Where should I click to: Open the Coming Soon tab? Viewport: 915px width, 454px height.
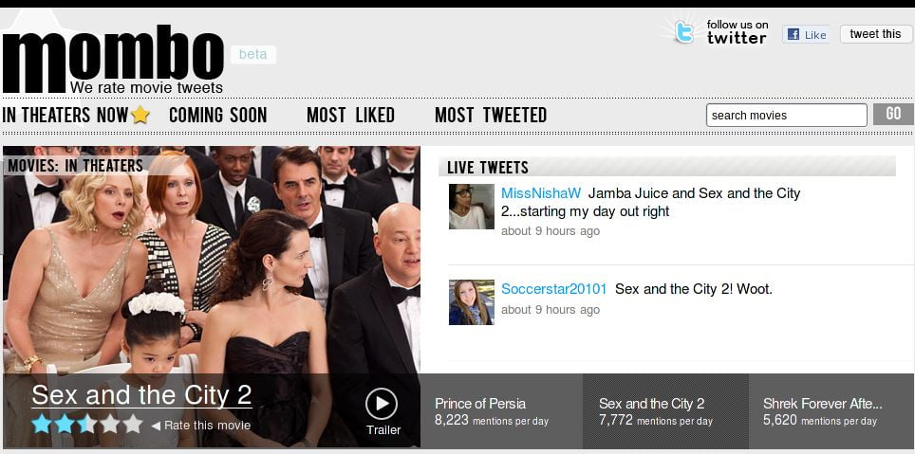click(217, 116)
